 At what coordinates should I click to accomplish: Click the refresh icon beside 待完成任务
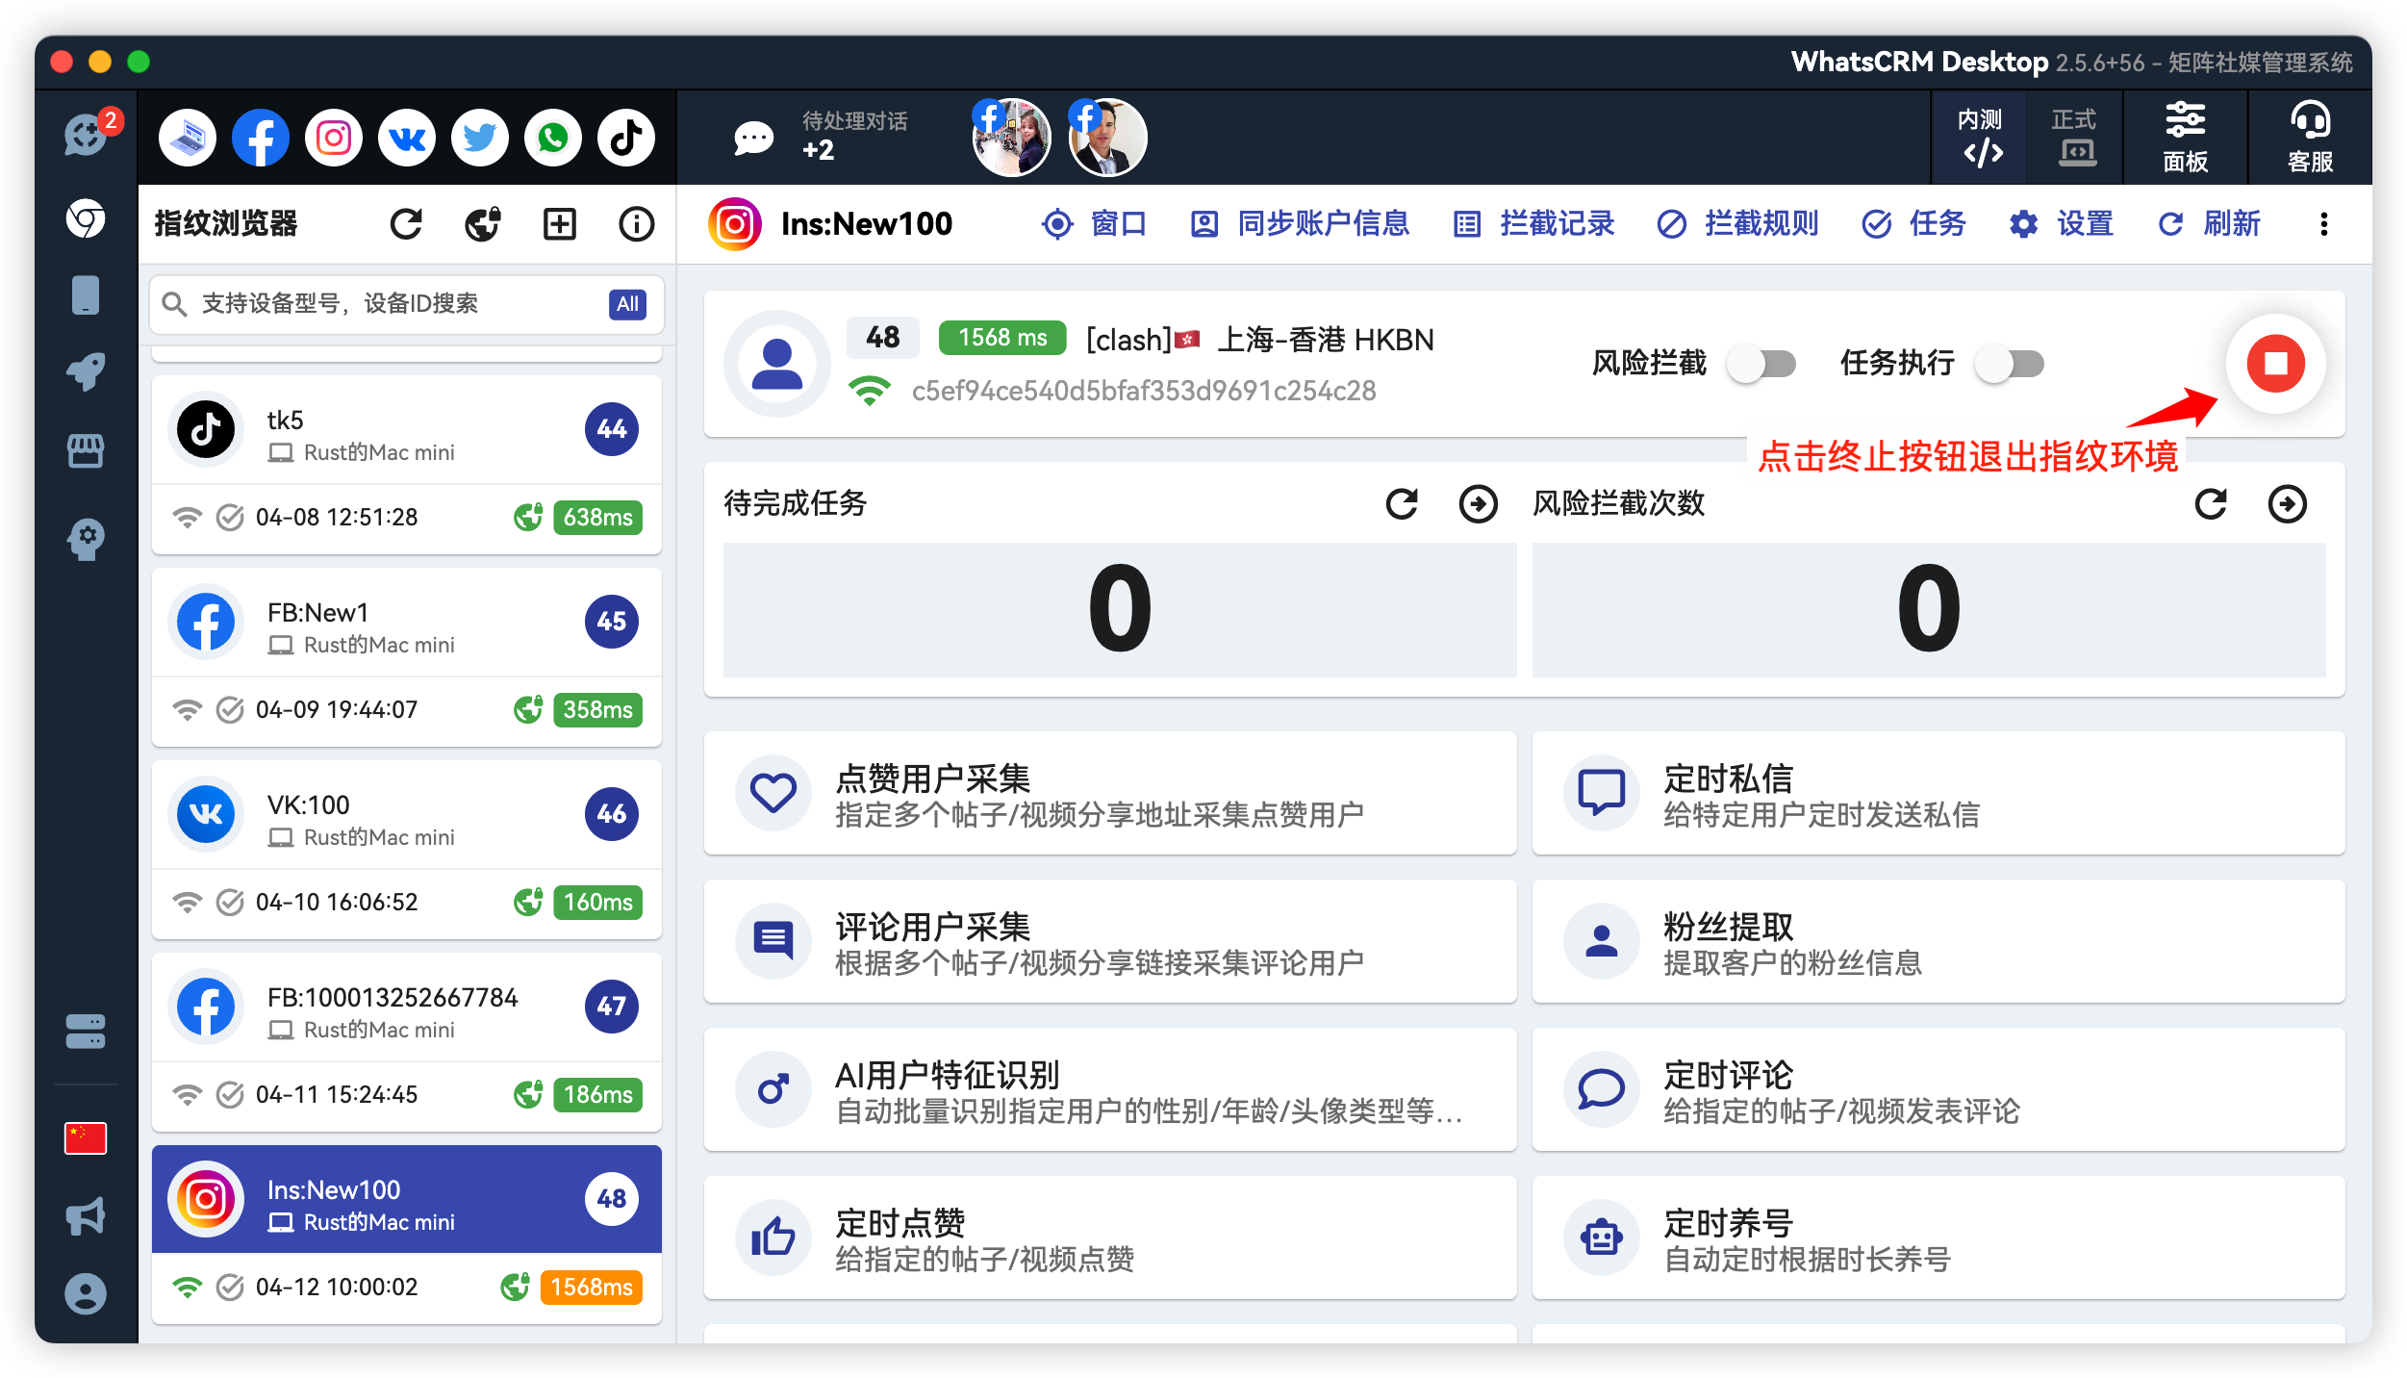[1402, 503]
